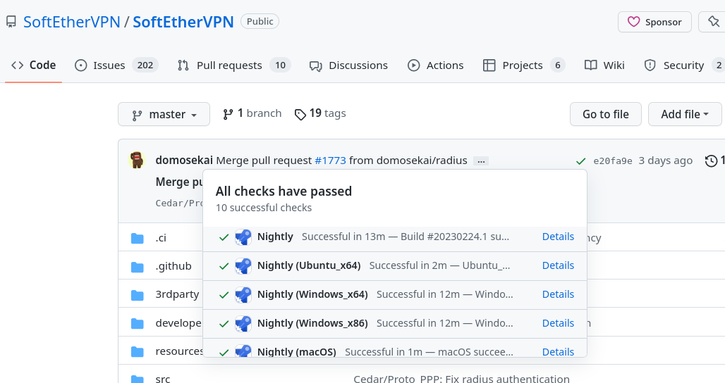The width and height of the screenshot is (725, 383).
Task: Open the Projects tab
Action: pyautogui.click(x=524, y=65)
